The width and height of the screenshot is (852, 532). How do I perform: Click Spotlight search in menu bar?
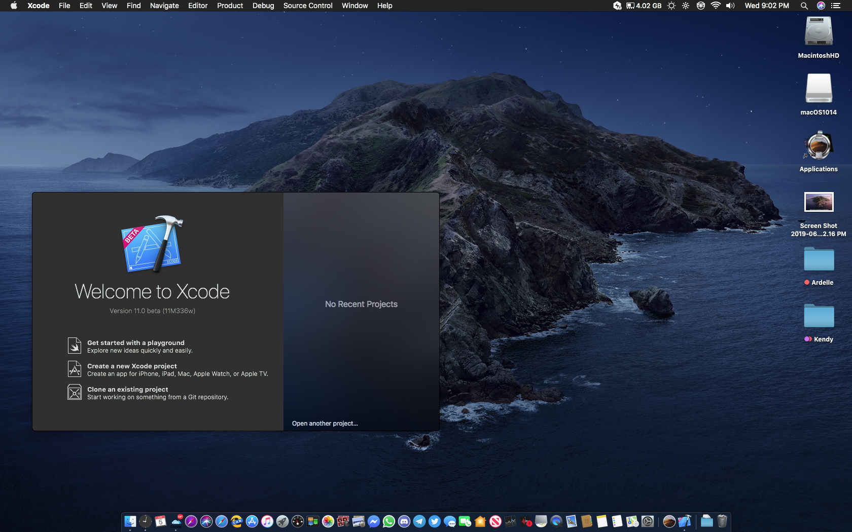tap(804, 6)
